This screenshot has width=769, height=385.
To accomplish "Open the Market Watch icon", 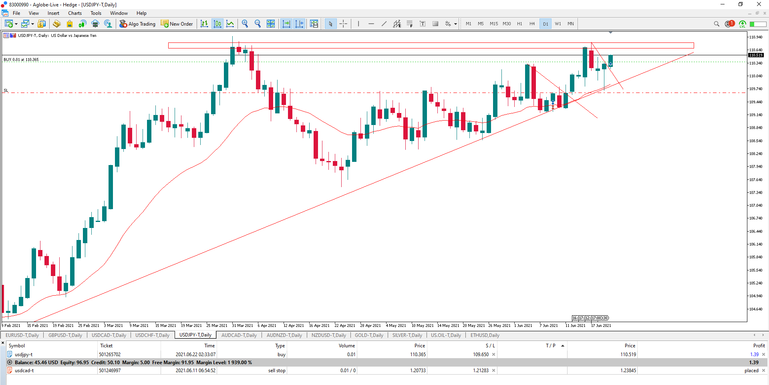I will click(x=56, y=24).
